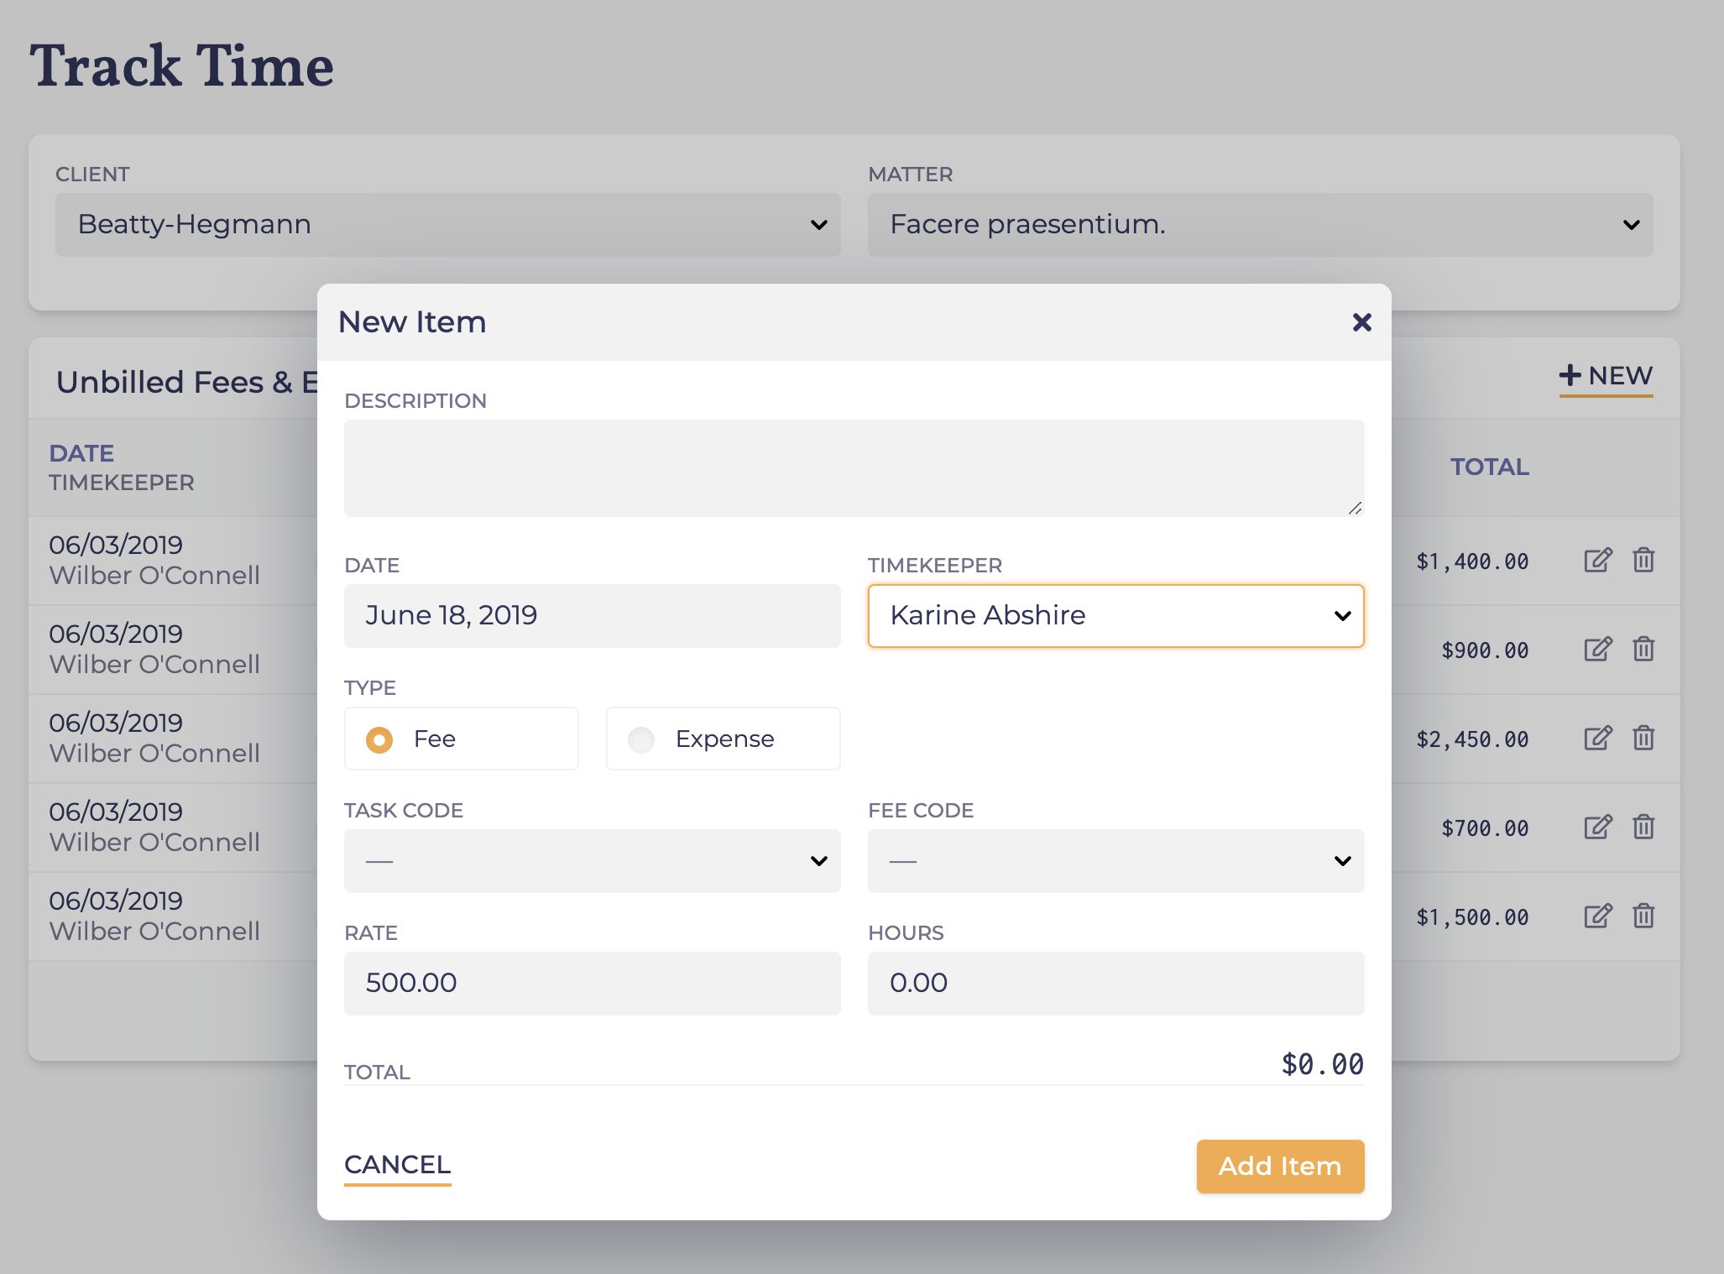The width and height of the screenshot is (1724, 1274).
Task: Open the Timekeeper dropdown
Action: (1115, 615)
